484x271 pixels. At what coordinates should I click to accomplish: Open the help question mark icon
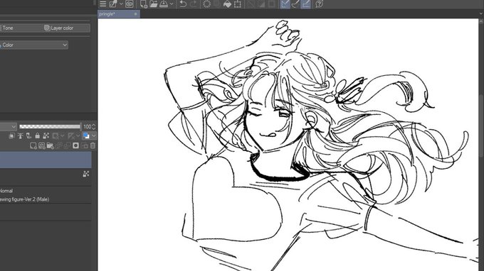point(319,4)
